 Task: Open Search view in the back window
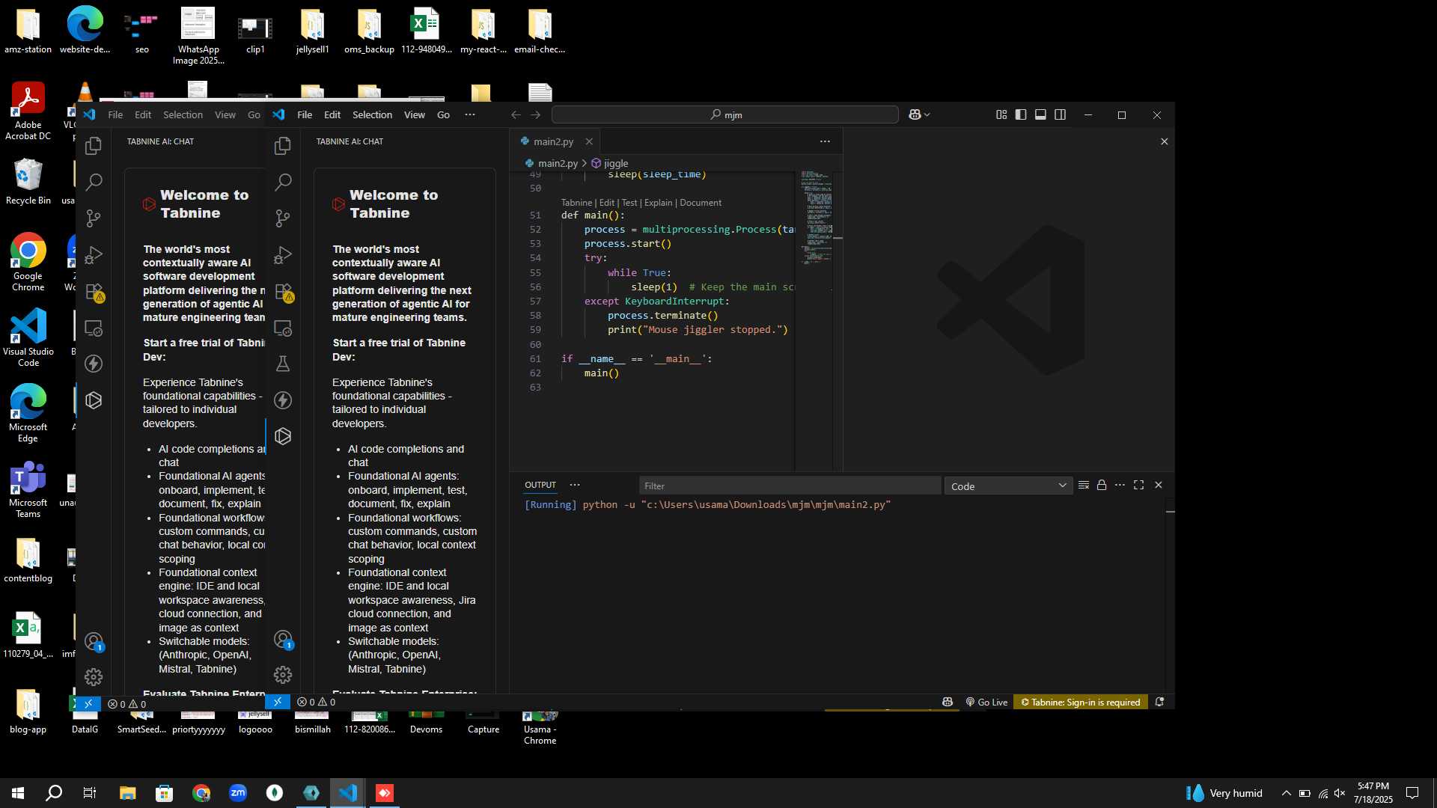click(94, 182)
